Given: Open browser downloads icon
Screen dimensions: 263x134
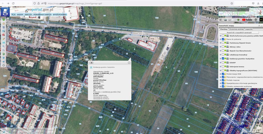Looking at the screenshot, I should (x=258, y=3).
